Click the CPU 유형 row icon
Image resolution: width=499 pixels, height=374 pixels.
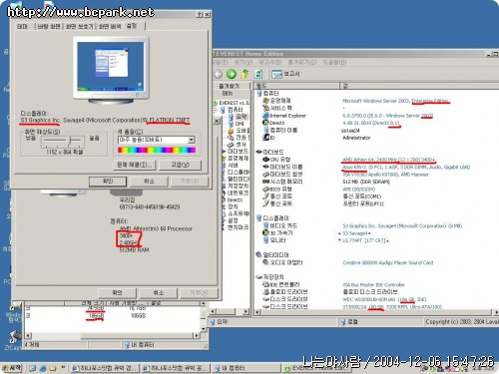(265, 160)
